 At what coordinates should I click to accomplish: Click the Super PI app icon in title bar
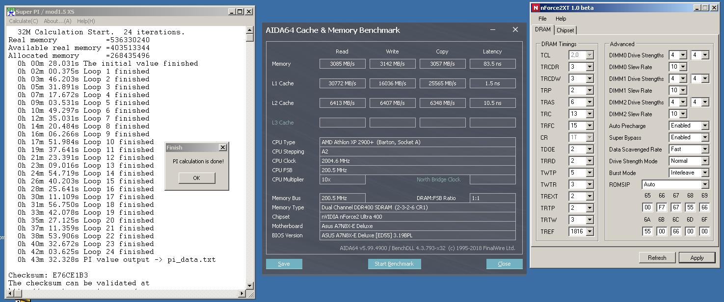[10, 11]
